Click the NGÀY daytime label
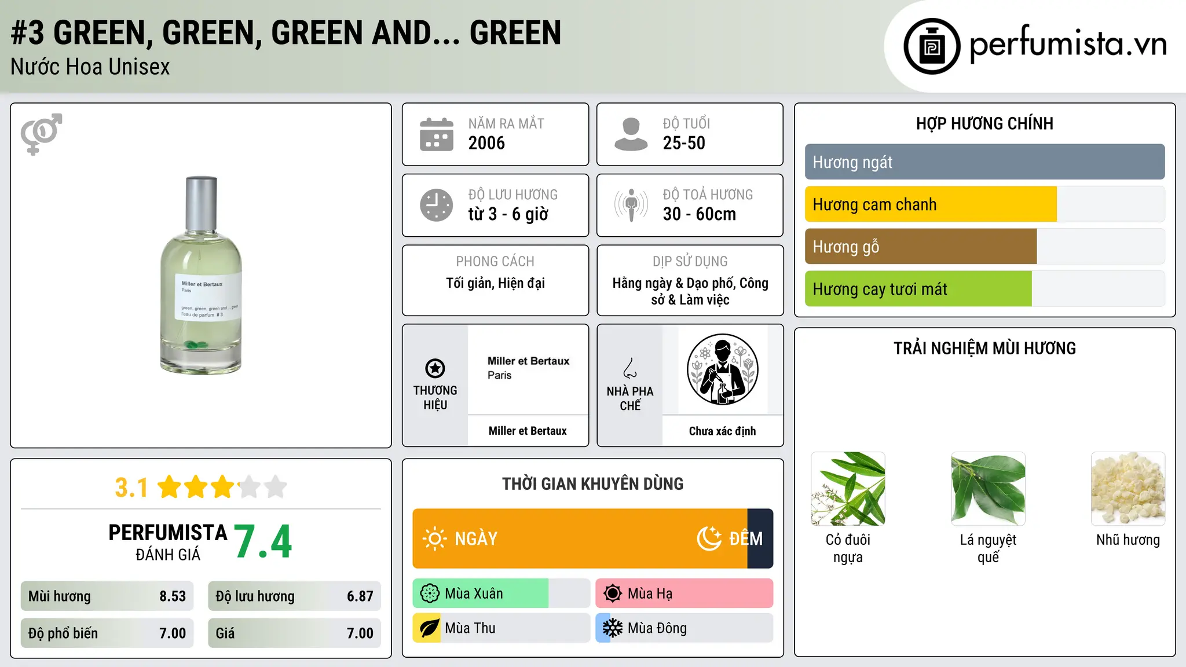 pyautogui.click(x=476, y=538)
